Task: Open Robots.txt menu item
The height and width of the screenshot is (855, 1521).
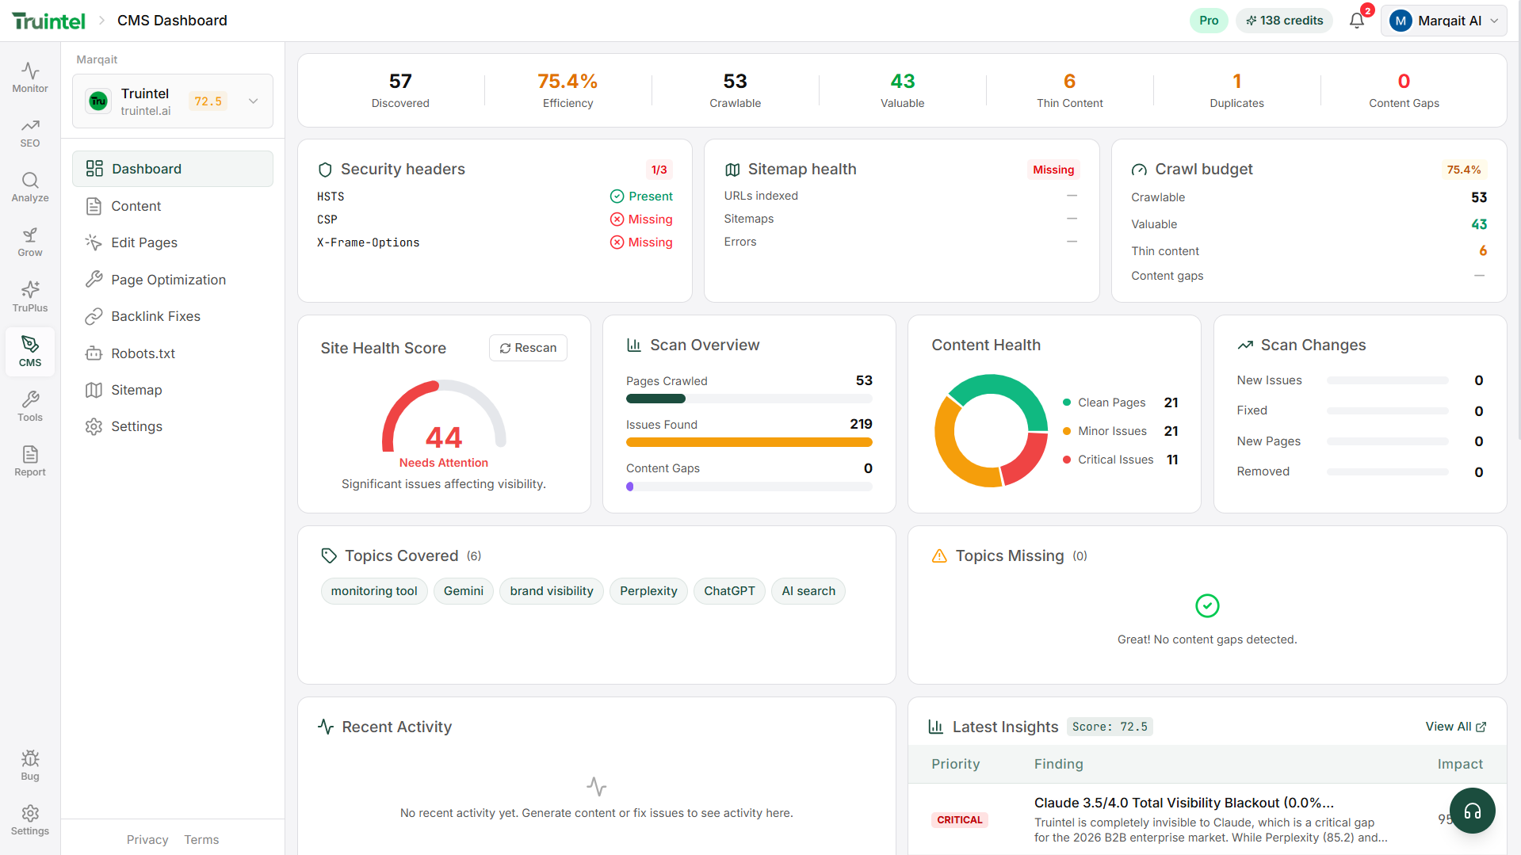Action: [143, 353]
